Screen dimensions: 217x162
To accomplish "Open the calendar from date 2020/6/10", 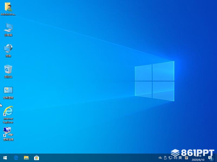I will click(198, 160).
